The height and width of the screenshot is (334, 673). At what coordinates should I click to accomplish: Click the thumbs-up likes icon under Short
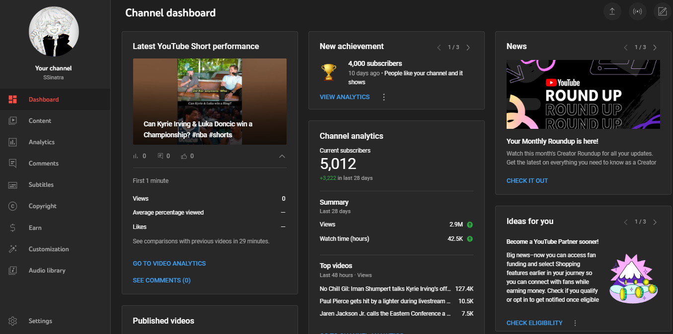(184, 156)
